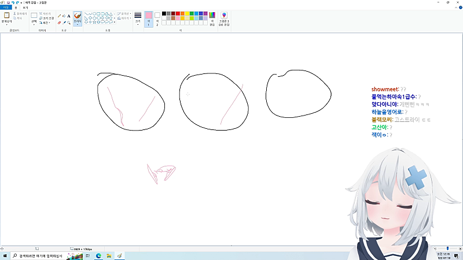Open Edit with Paint 3D
Image resolution: width=463 pixels, height=260 pixels.
(223, 18)
